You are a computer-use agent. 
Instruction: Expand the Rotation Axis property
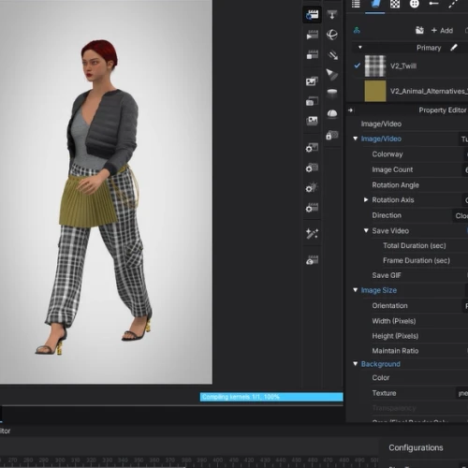[x=366, y=199]
